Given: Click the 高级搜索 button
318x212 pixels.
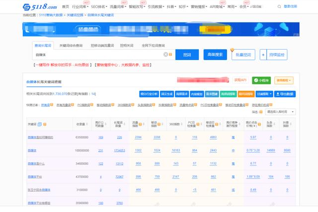Looking at the screenshot, I should [215, 55].
